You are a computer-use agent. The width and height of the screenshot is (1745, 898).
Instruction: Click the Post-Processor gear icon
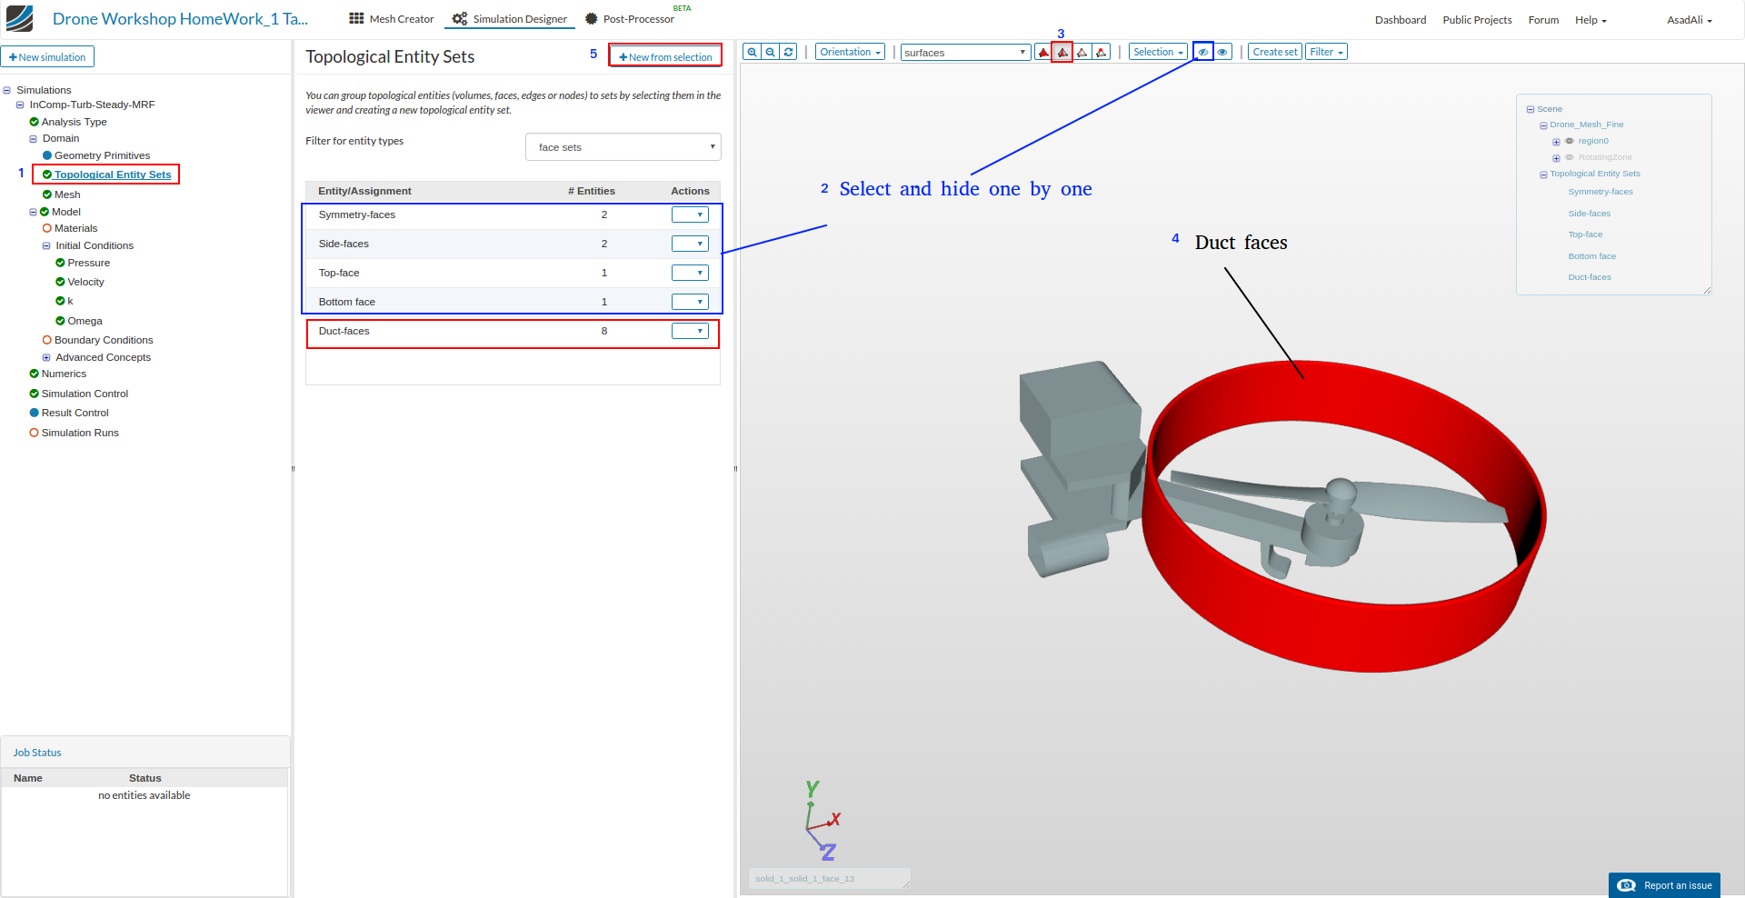592,18
